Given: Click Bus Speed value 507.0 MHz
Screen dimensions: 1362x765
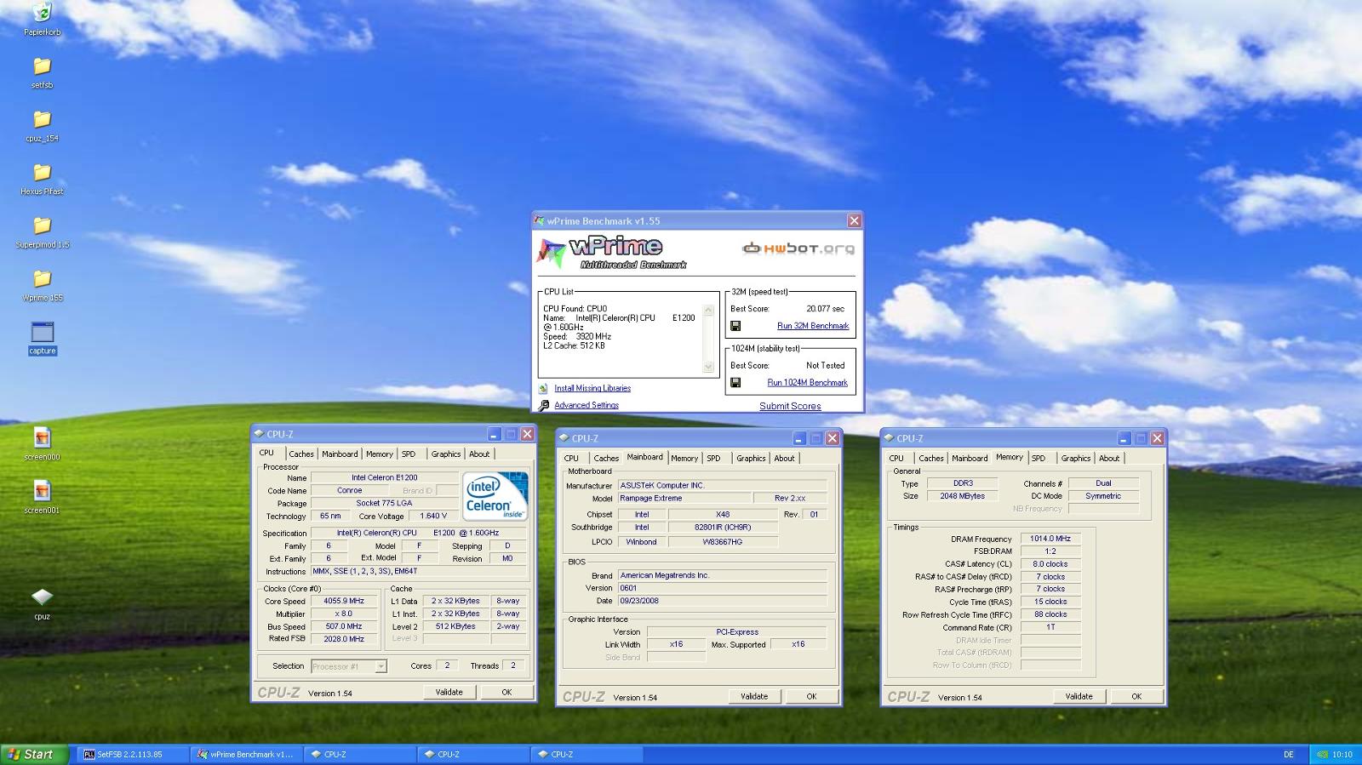Looking at the screenshot, I should click(x=343, y=626).
